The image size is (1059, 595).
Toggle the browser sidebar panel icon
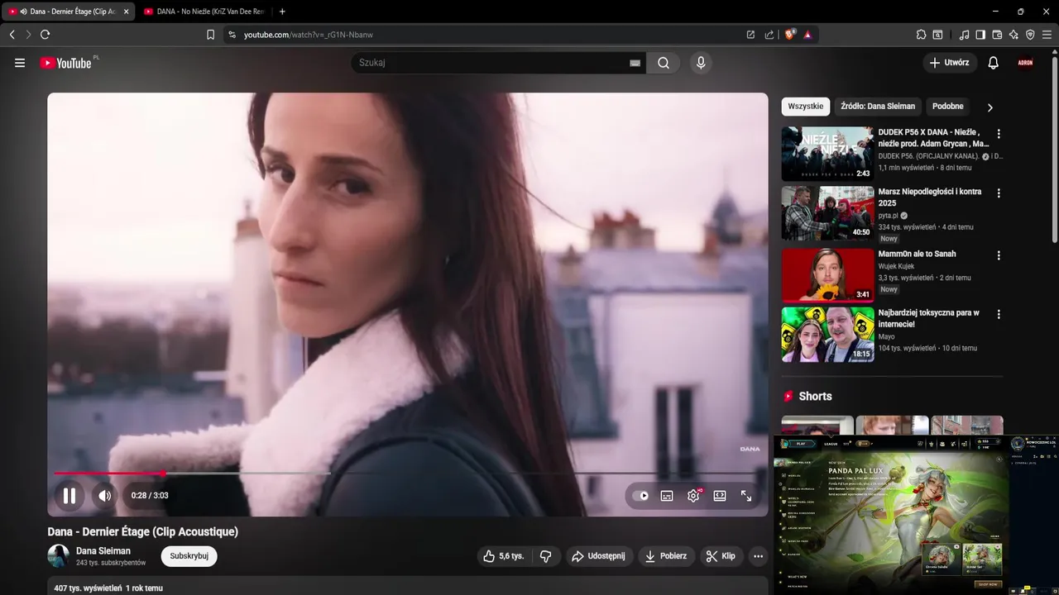[x=980, y=35]
